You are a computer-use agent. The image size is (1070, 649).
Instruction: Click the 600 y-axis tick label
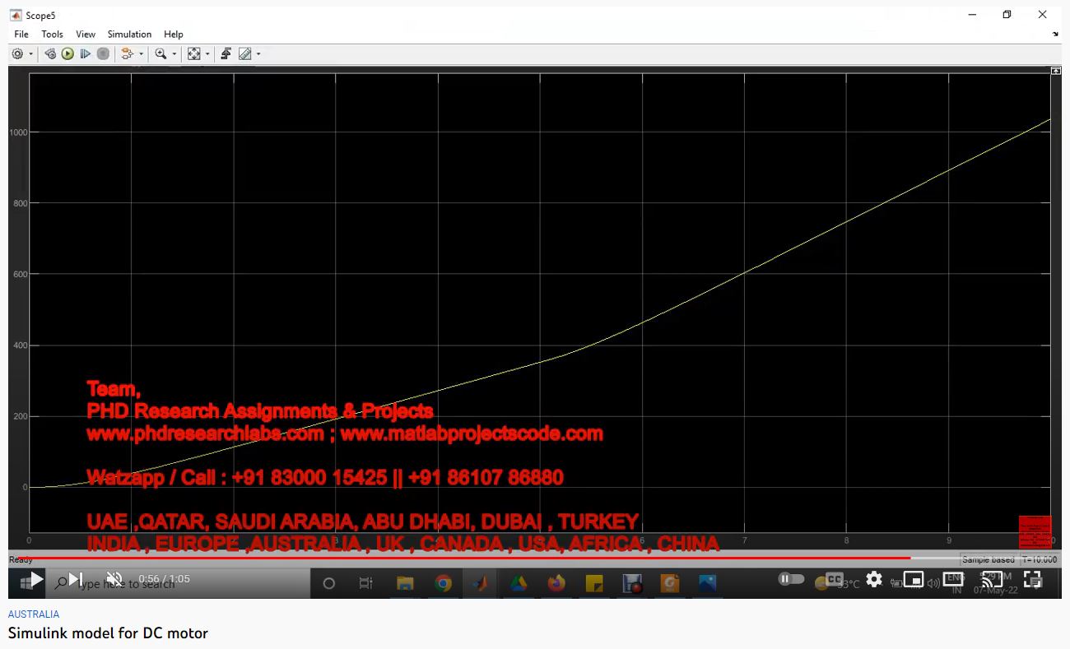click(21, 275)
